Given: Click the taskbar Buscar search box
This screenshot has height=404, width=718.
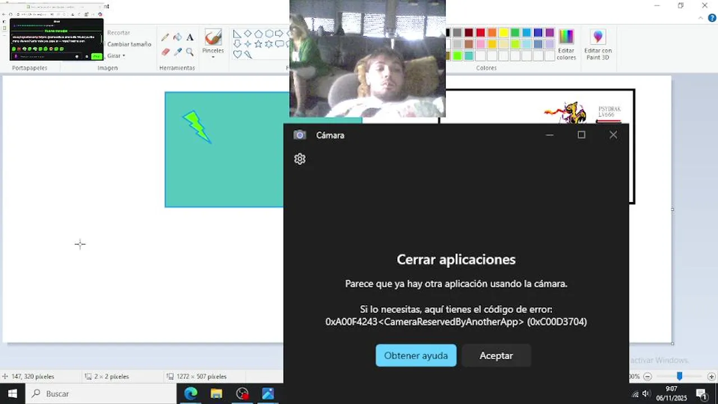Looking at the screenshot, I should coord(101,394).
